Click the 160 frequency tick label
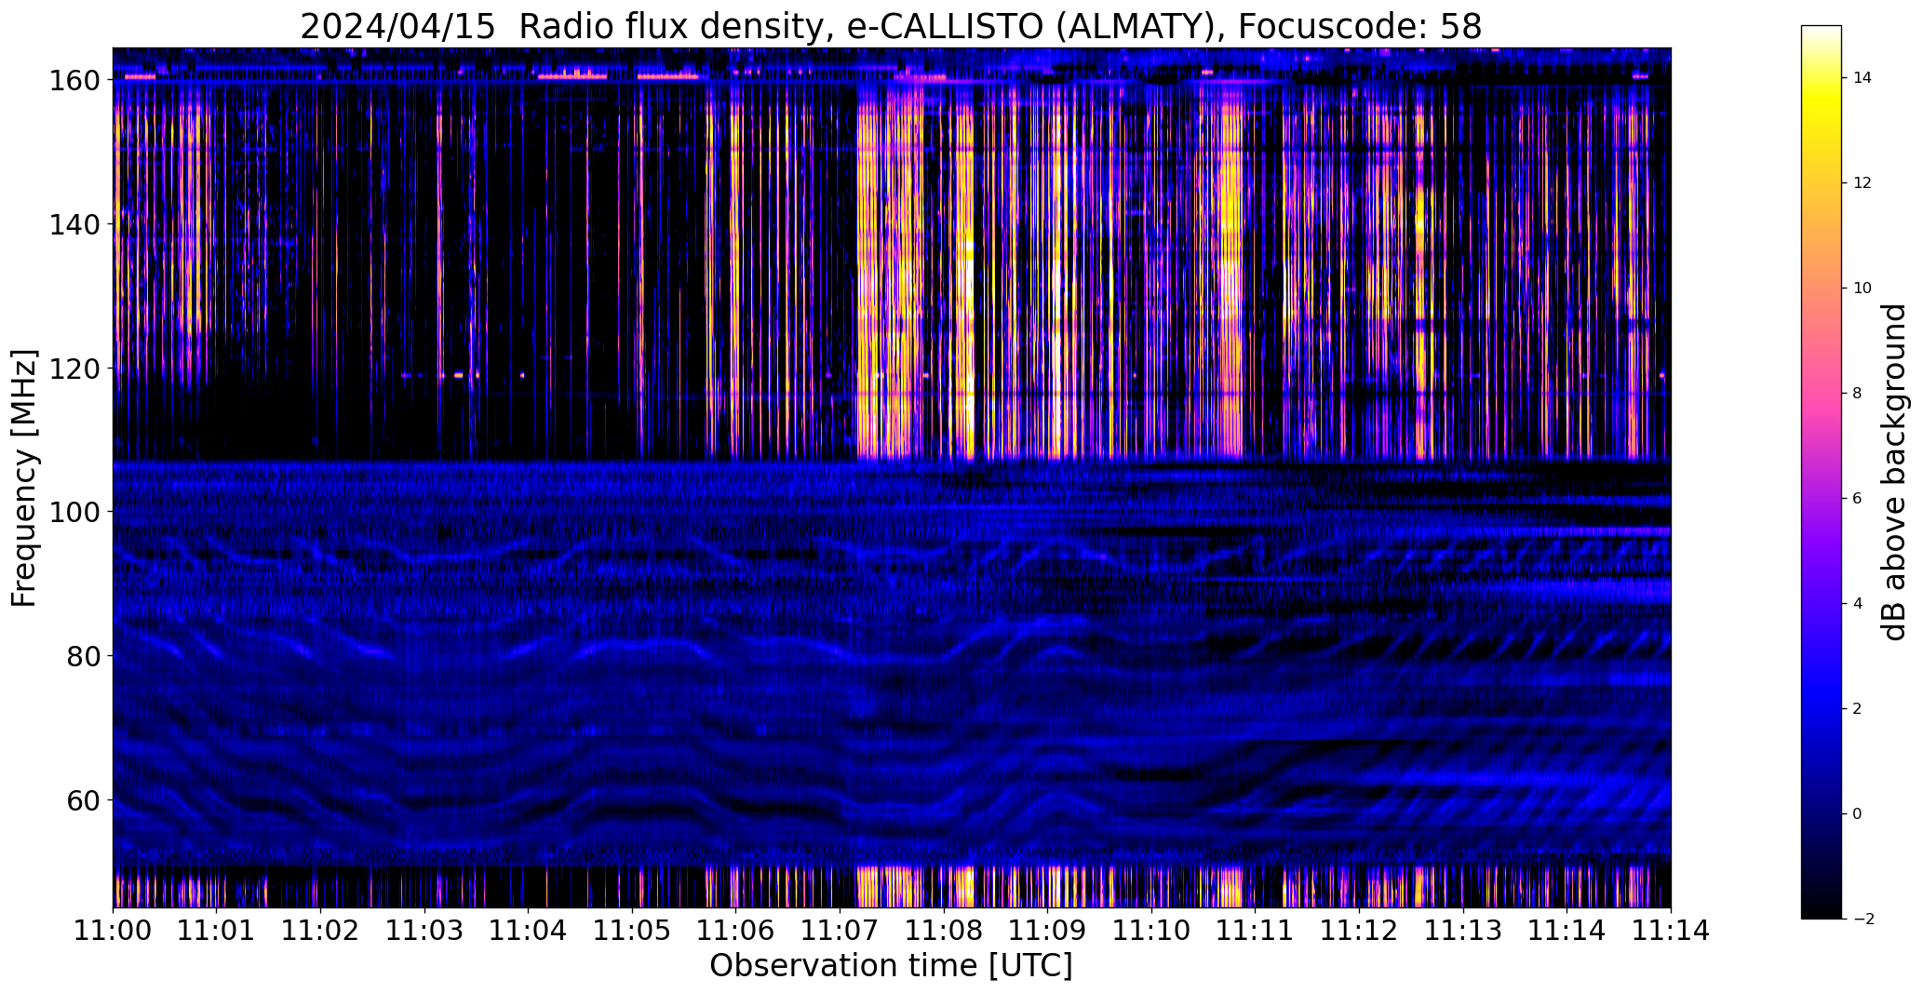The image size is (1923, 993). tap(74, 81)
